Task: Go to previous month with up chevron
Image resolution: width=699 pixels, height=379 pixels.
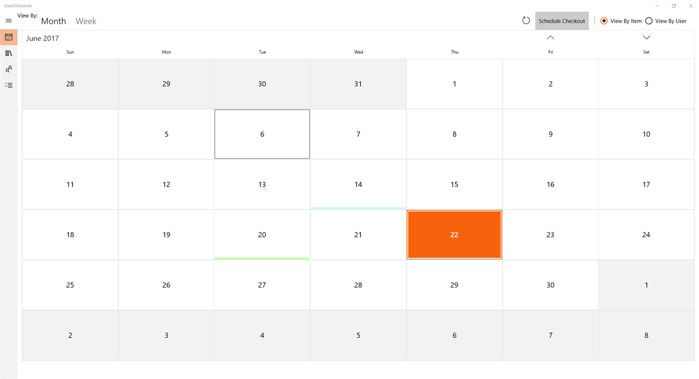Action: (550, 37)
